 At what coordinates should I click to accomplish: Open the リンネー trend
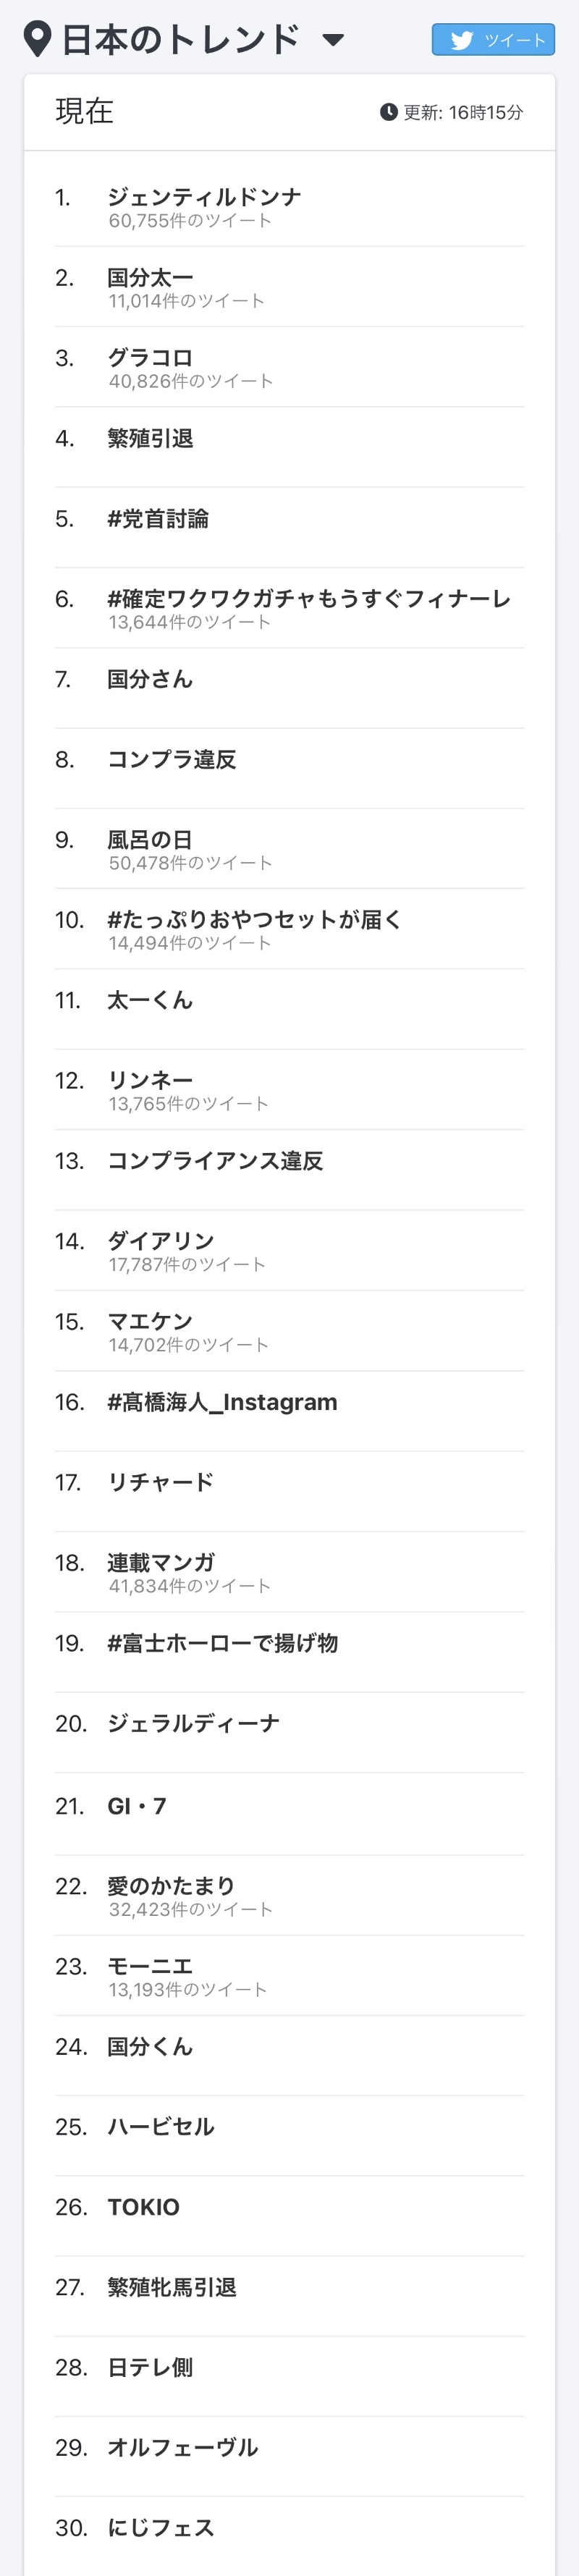150,1080
